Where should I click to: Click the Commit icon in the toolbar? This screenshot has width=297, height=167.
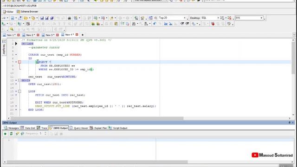point(93,24)
